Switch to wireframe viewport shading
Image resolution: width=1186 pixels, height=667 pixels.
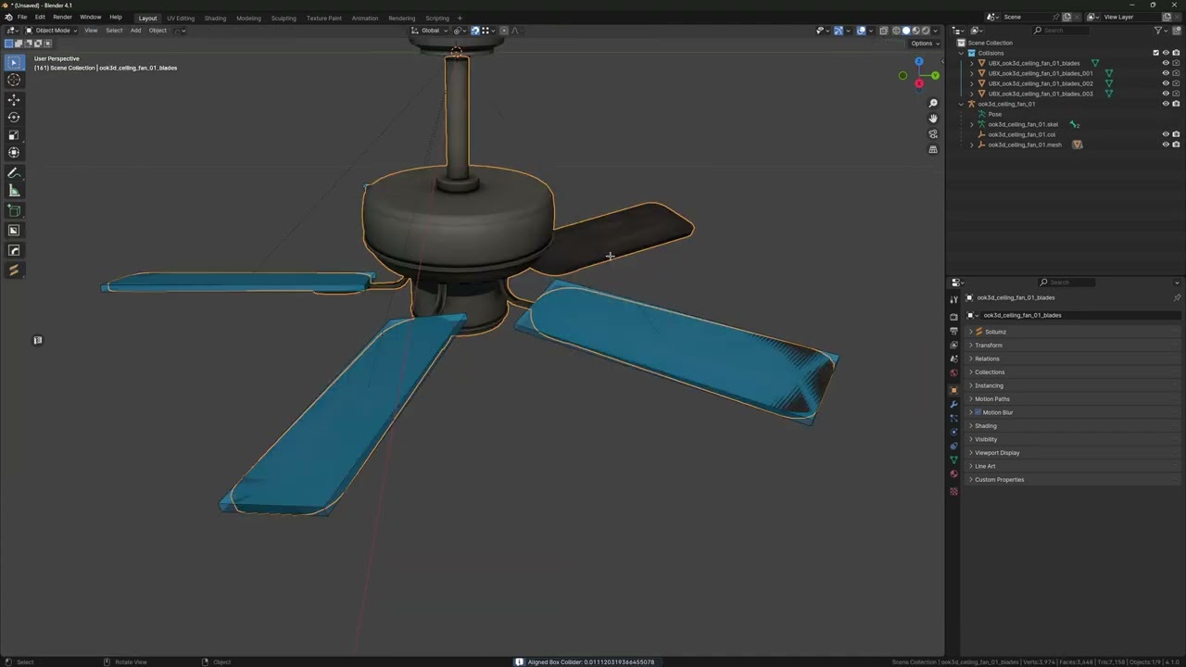[x=896, y=31]
